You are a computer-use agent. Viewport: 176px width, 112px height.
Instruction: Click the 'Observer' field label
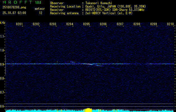tap(57, 3)
